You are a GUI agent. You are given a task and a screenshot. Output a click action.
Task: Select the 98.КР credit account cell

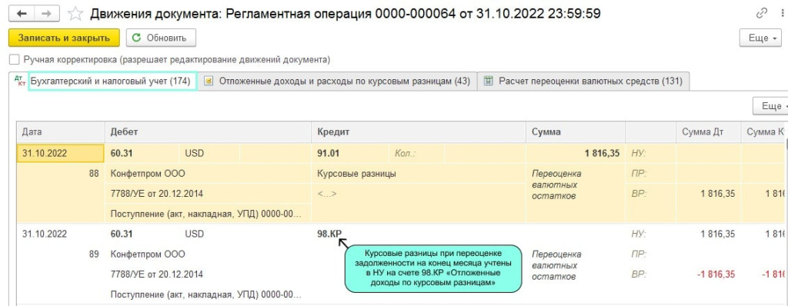pyautogui.click(x=329, y=234)
